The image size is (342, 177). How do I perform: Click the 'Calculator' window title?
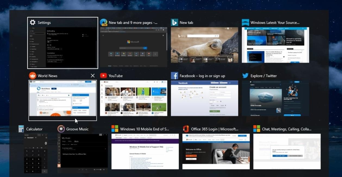[34, 129]
